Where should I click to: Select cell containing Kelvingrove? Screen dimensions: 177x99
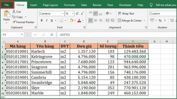(45, 57)
